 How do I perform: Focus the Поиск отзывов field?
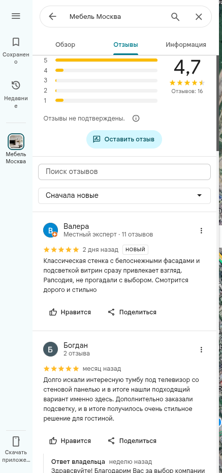pos(124,172)
